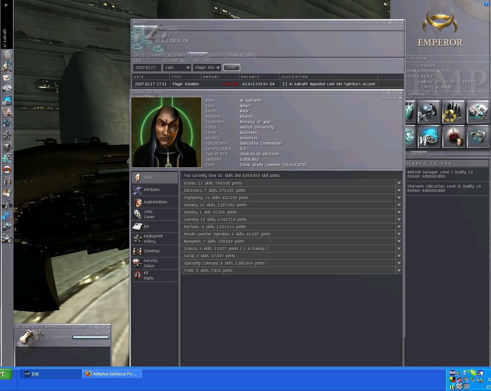Image resolution: width=491 pixels, height=391 pixels.
Task: Open Jump Clones in Character Sheet
Action: (x=155, y=214)
